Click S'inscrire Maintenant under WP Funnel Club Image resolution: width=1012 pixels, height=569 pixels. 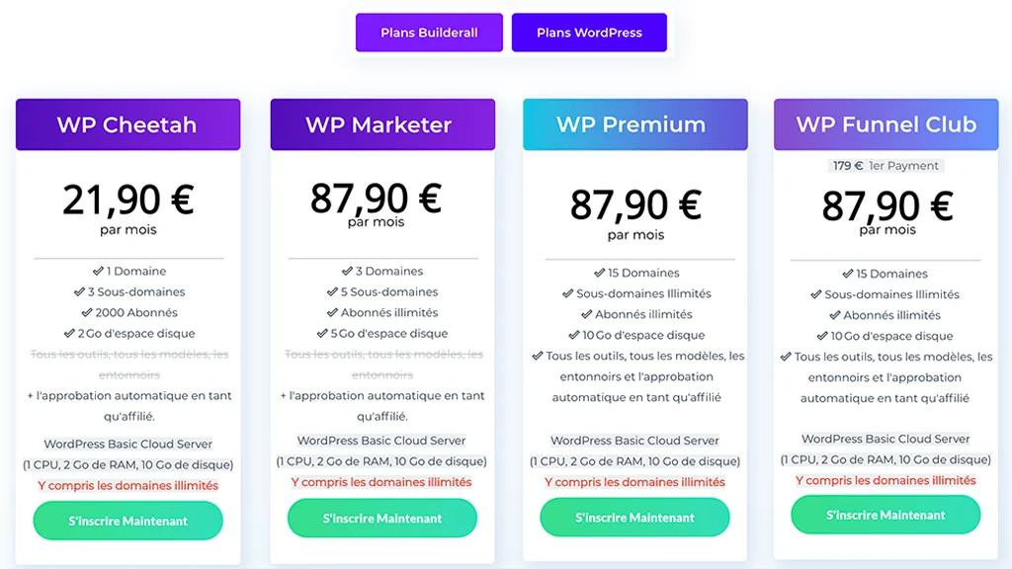885,515
